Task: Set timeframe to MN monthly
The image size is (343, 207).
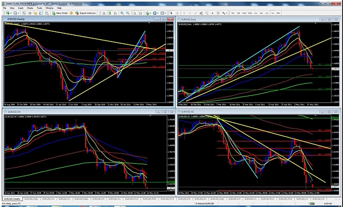Action: (278, 13)
